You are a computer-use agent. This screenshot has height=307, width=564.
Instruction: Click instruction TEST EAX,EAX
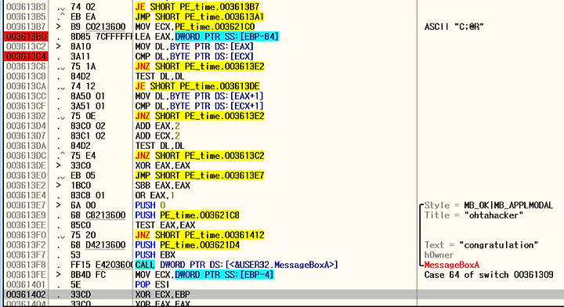click(x=164, y=225)
